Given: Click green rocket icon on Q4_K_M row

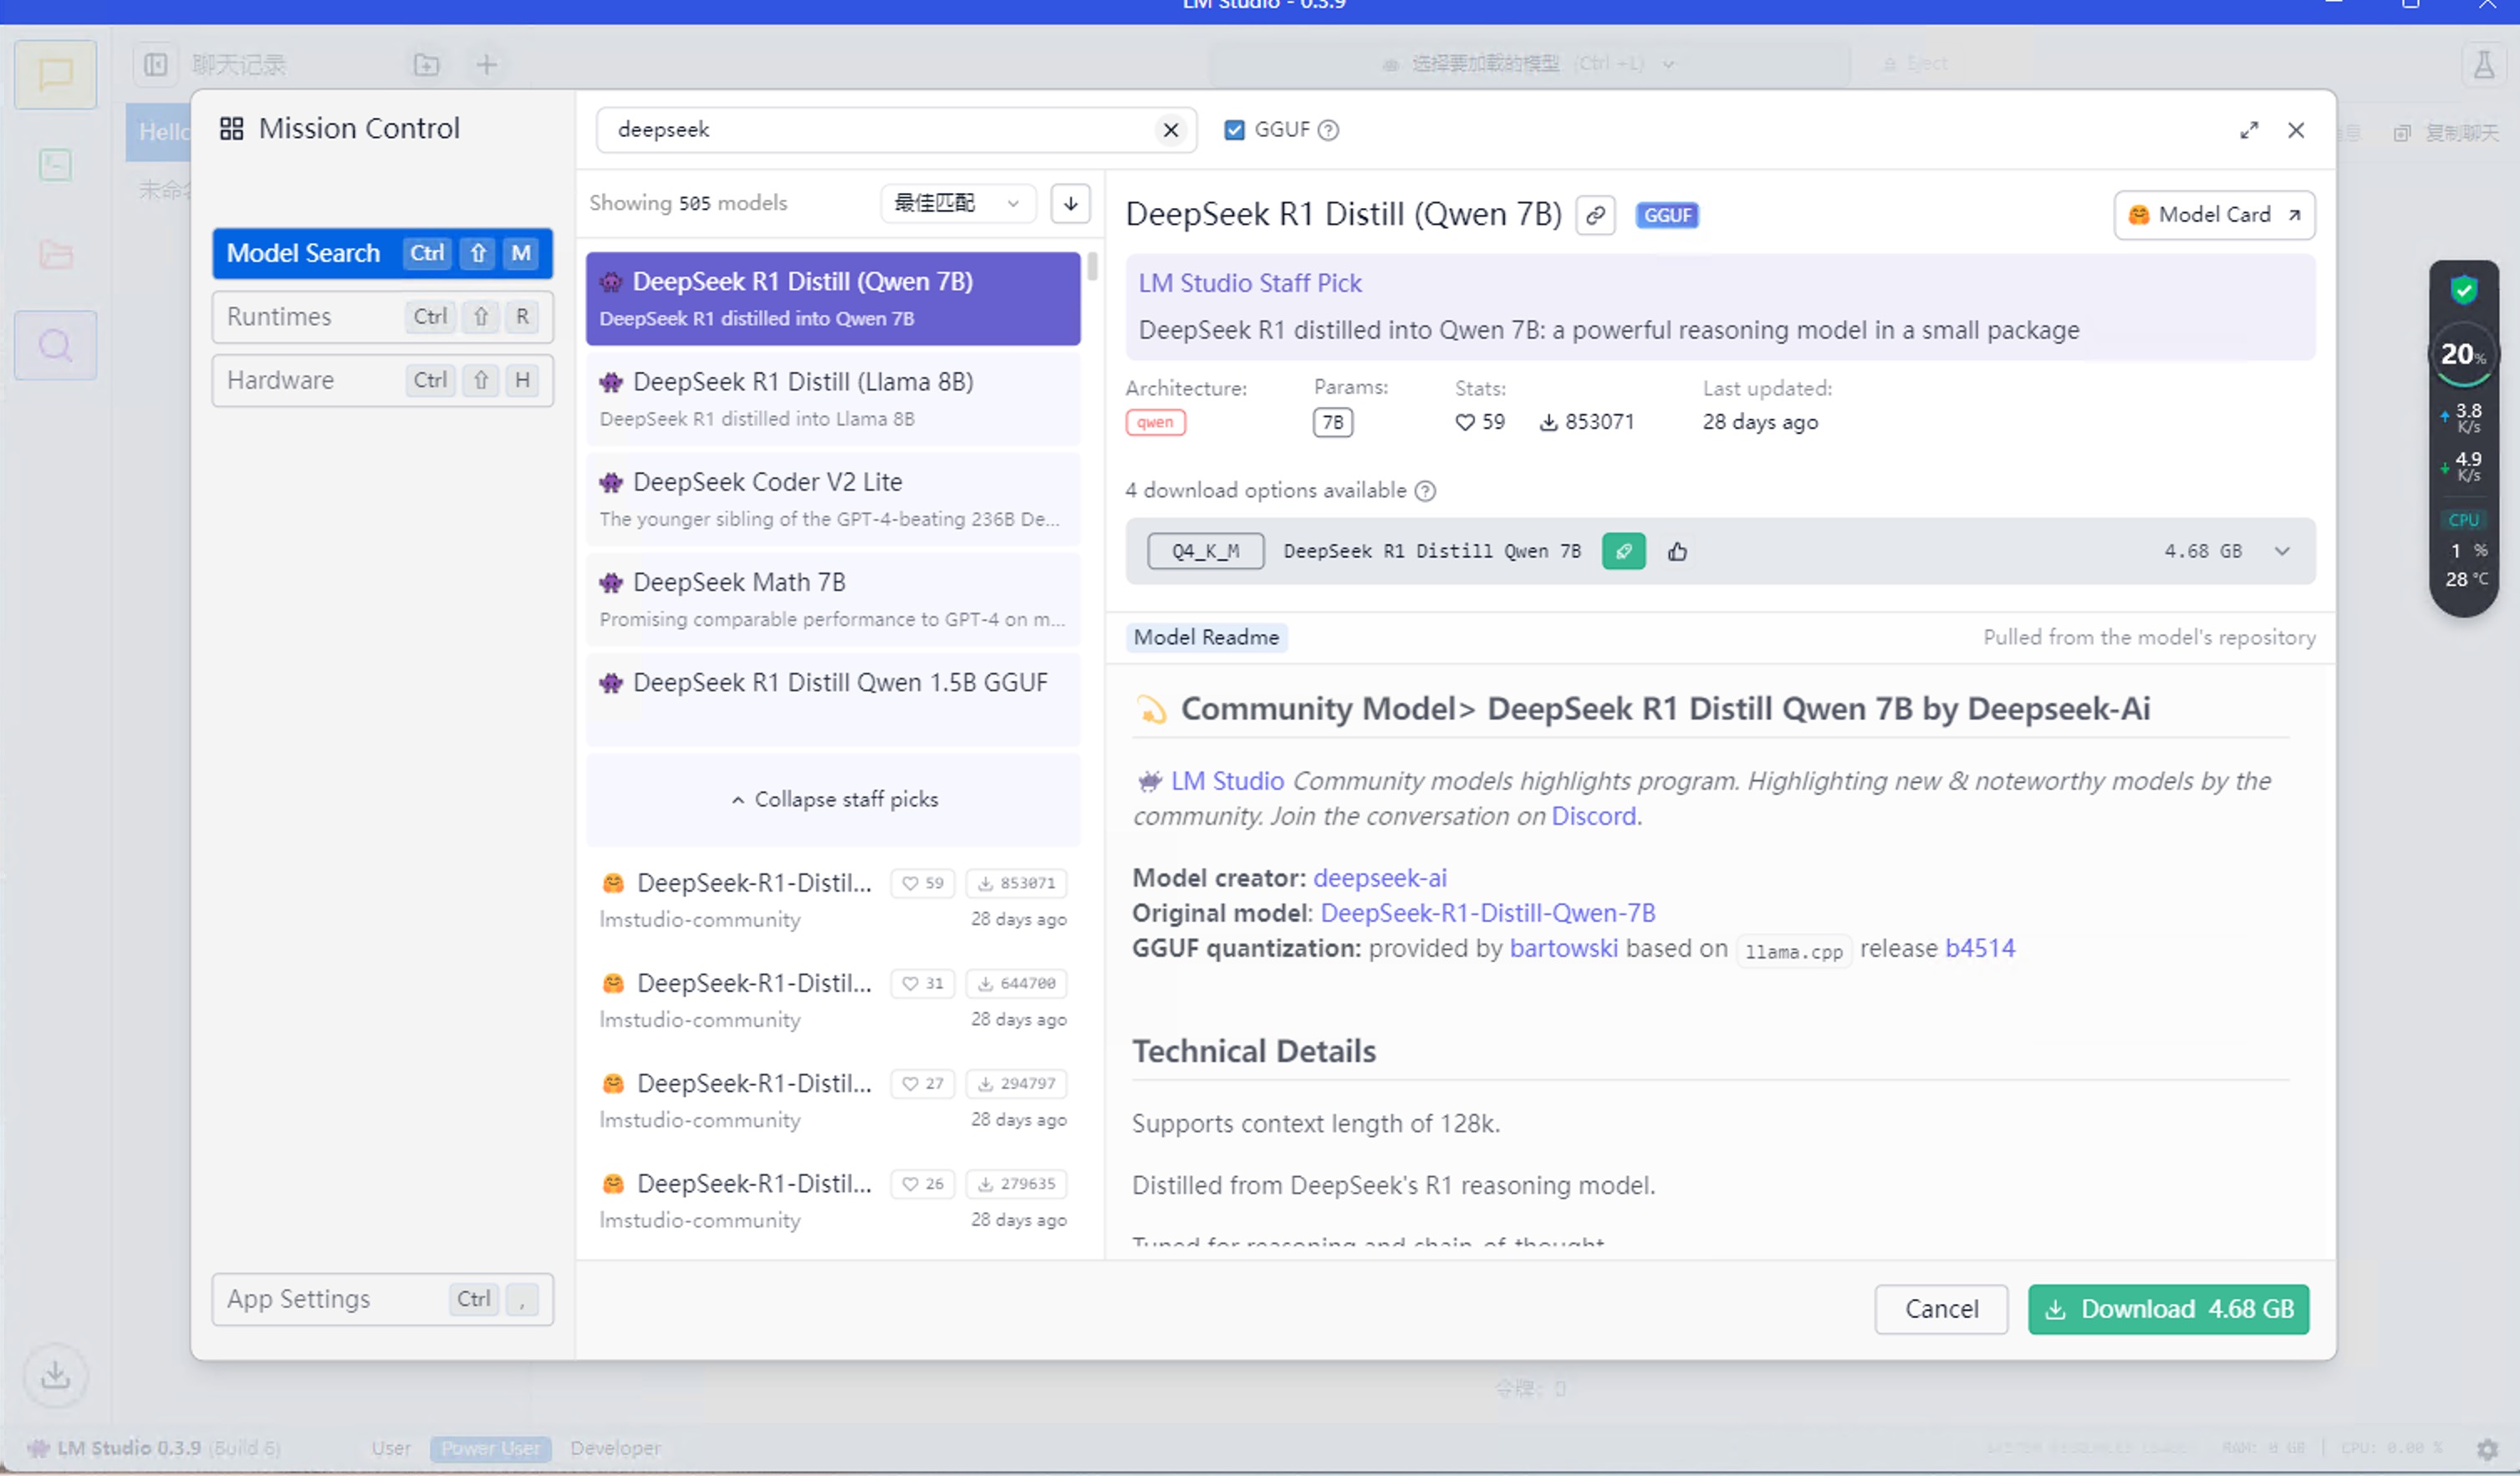Looking at the screenshot, I should click(1623, 552).
